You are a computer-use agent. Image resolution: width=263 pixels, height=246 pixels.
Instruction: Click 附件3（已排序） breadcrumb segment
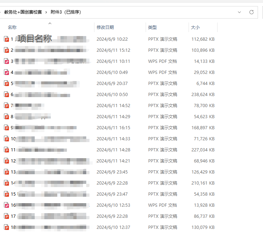(x=66, y=12)
